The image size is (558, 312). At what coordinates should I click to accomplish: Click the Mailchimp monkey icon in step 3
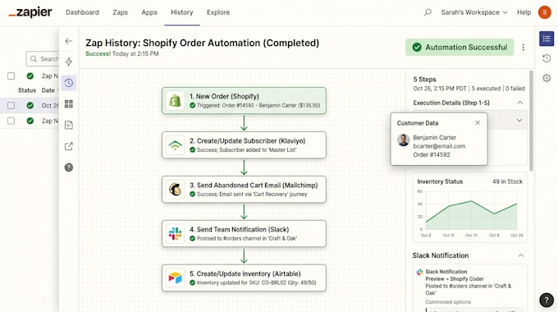(x=175, y=190)
